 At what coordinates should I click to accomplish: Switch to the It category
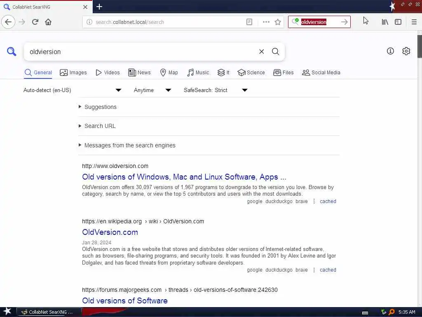[x=223, y=73]
